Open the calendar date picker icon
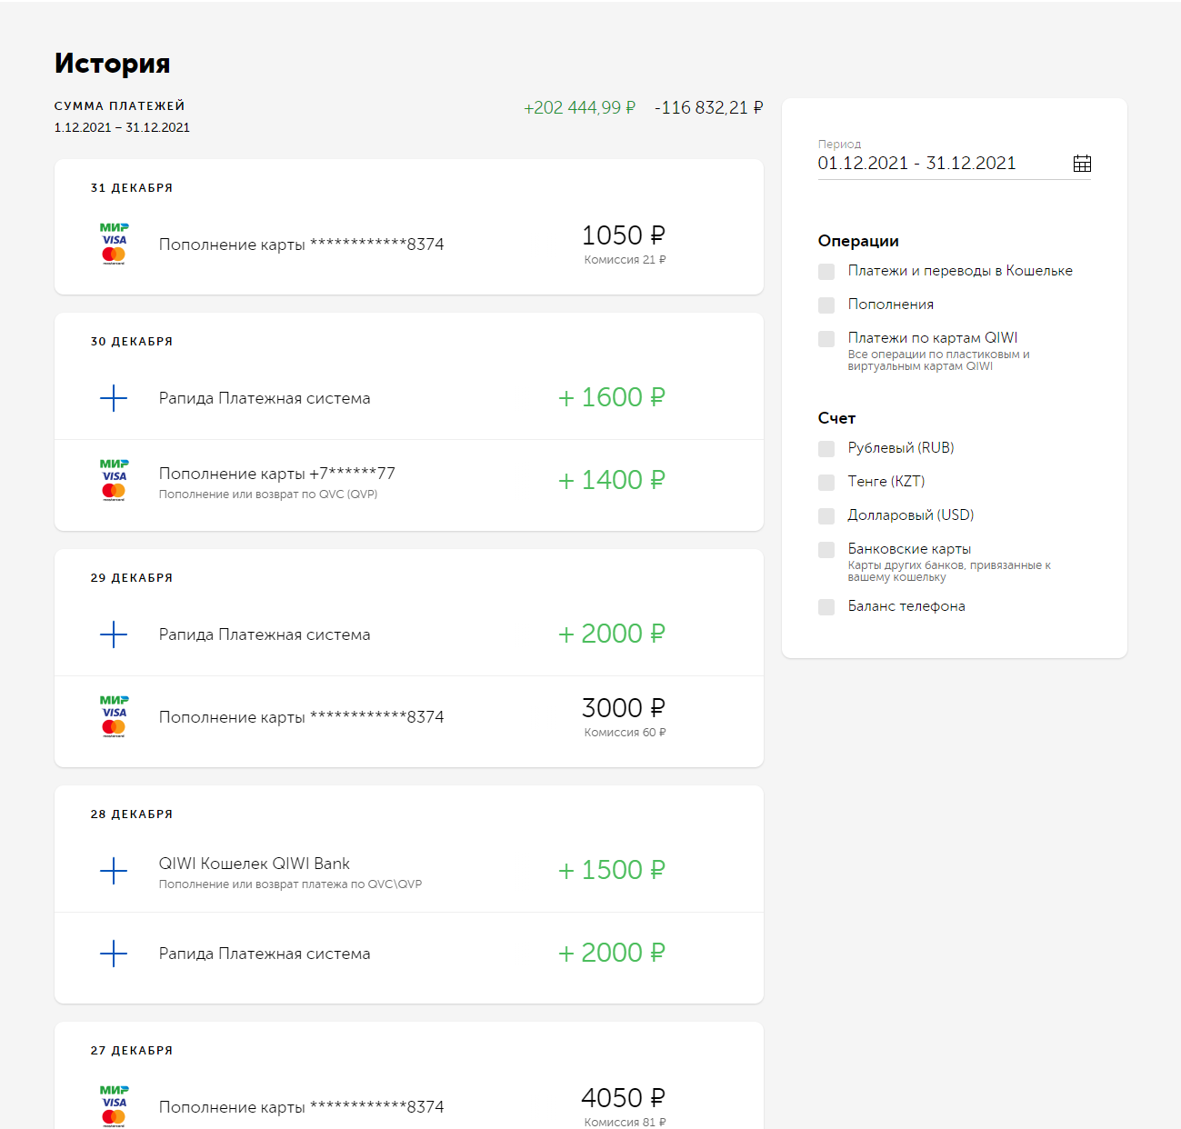This screenshot has width=1181, height=1129. (1082, 164)
